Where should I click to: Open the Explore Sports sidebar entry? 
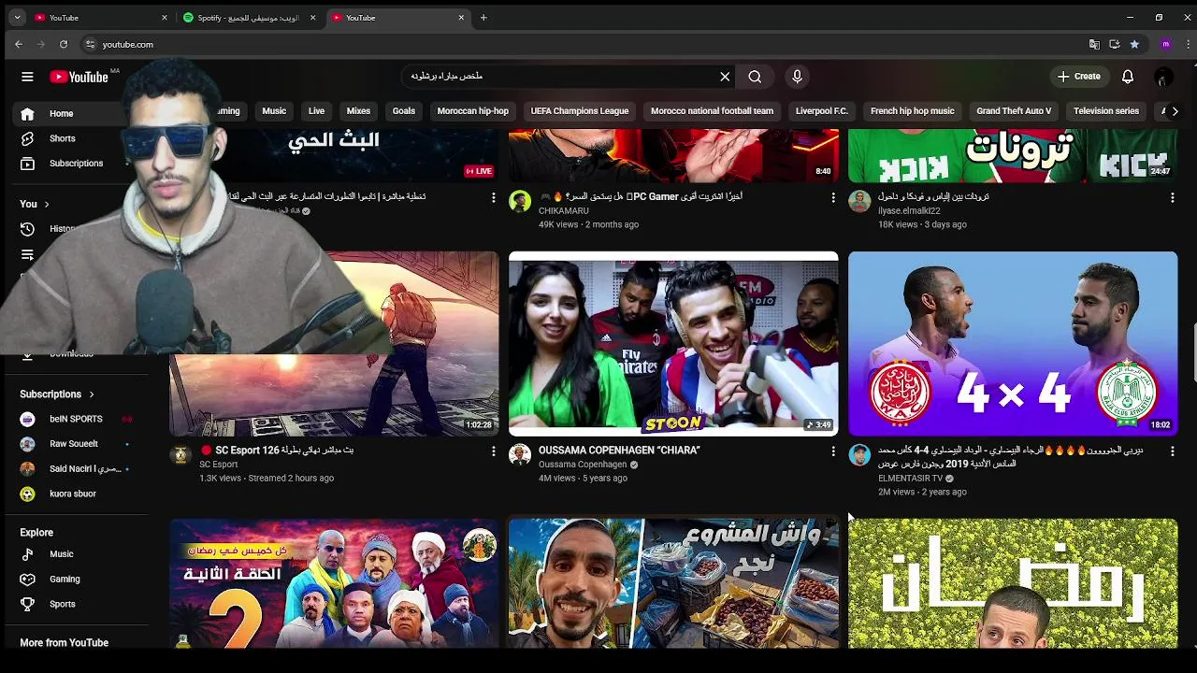63,605
